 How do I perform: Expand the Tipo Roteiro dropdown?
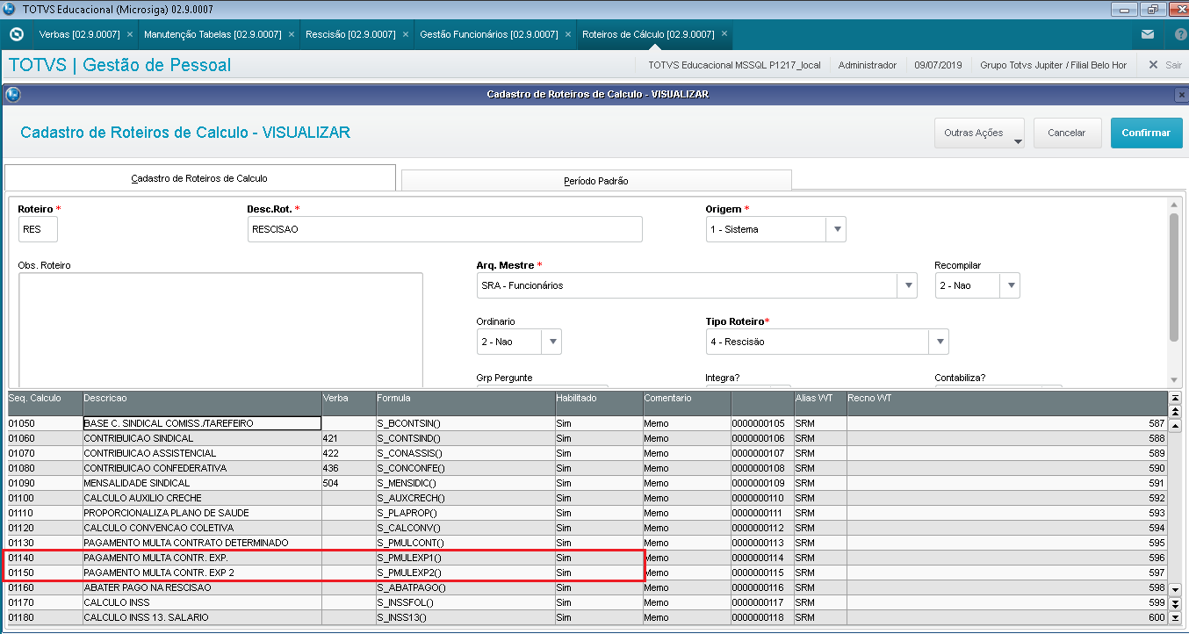tap(939, 342)
